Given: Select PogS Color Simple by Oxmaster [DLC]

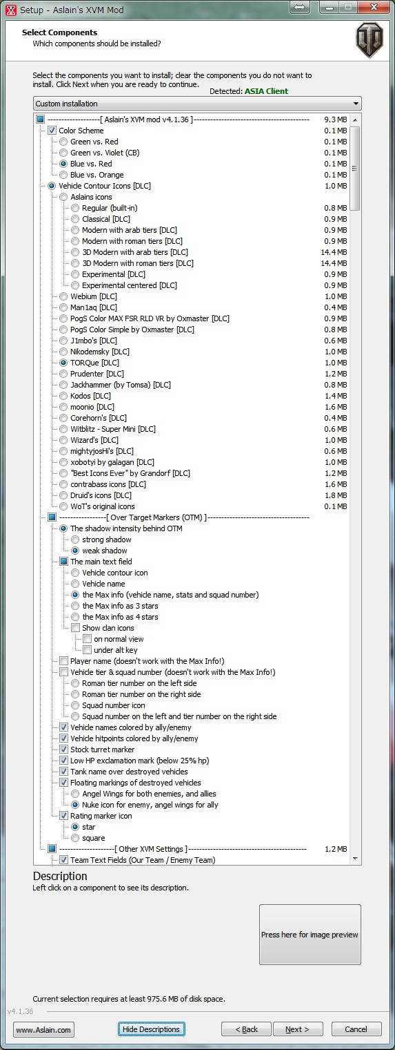Looking at the screenshot, I should 63,330.
